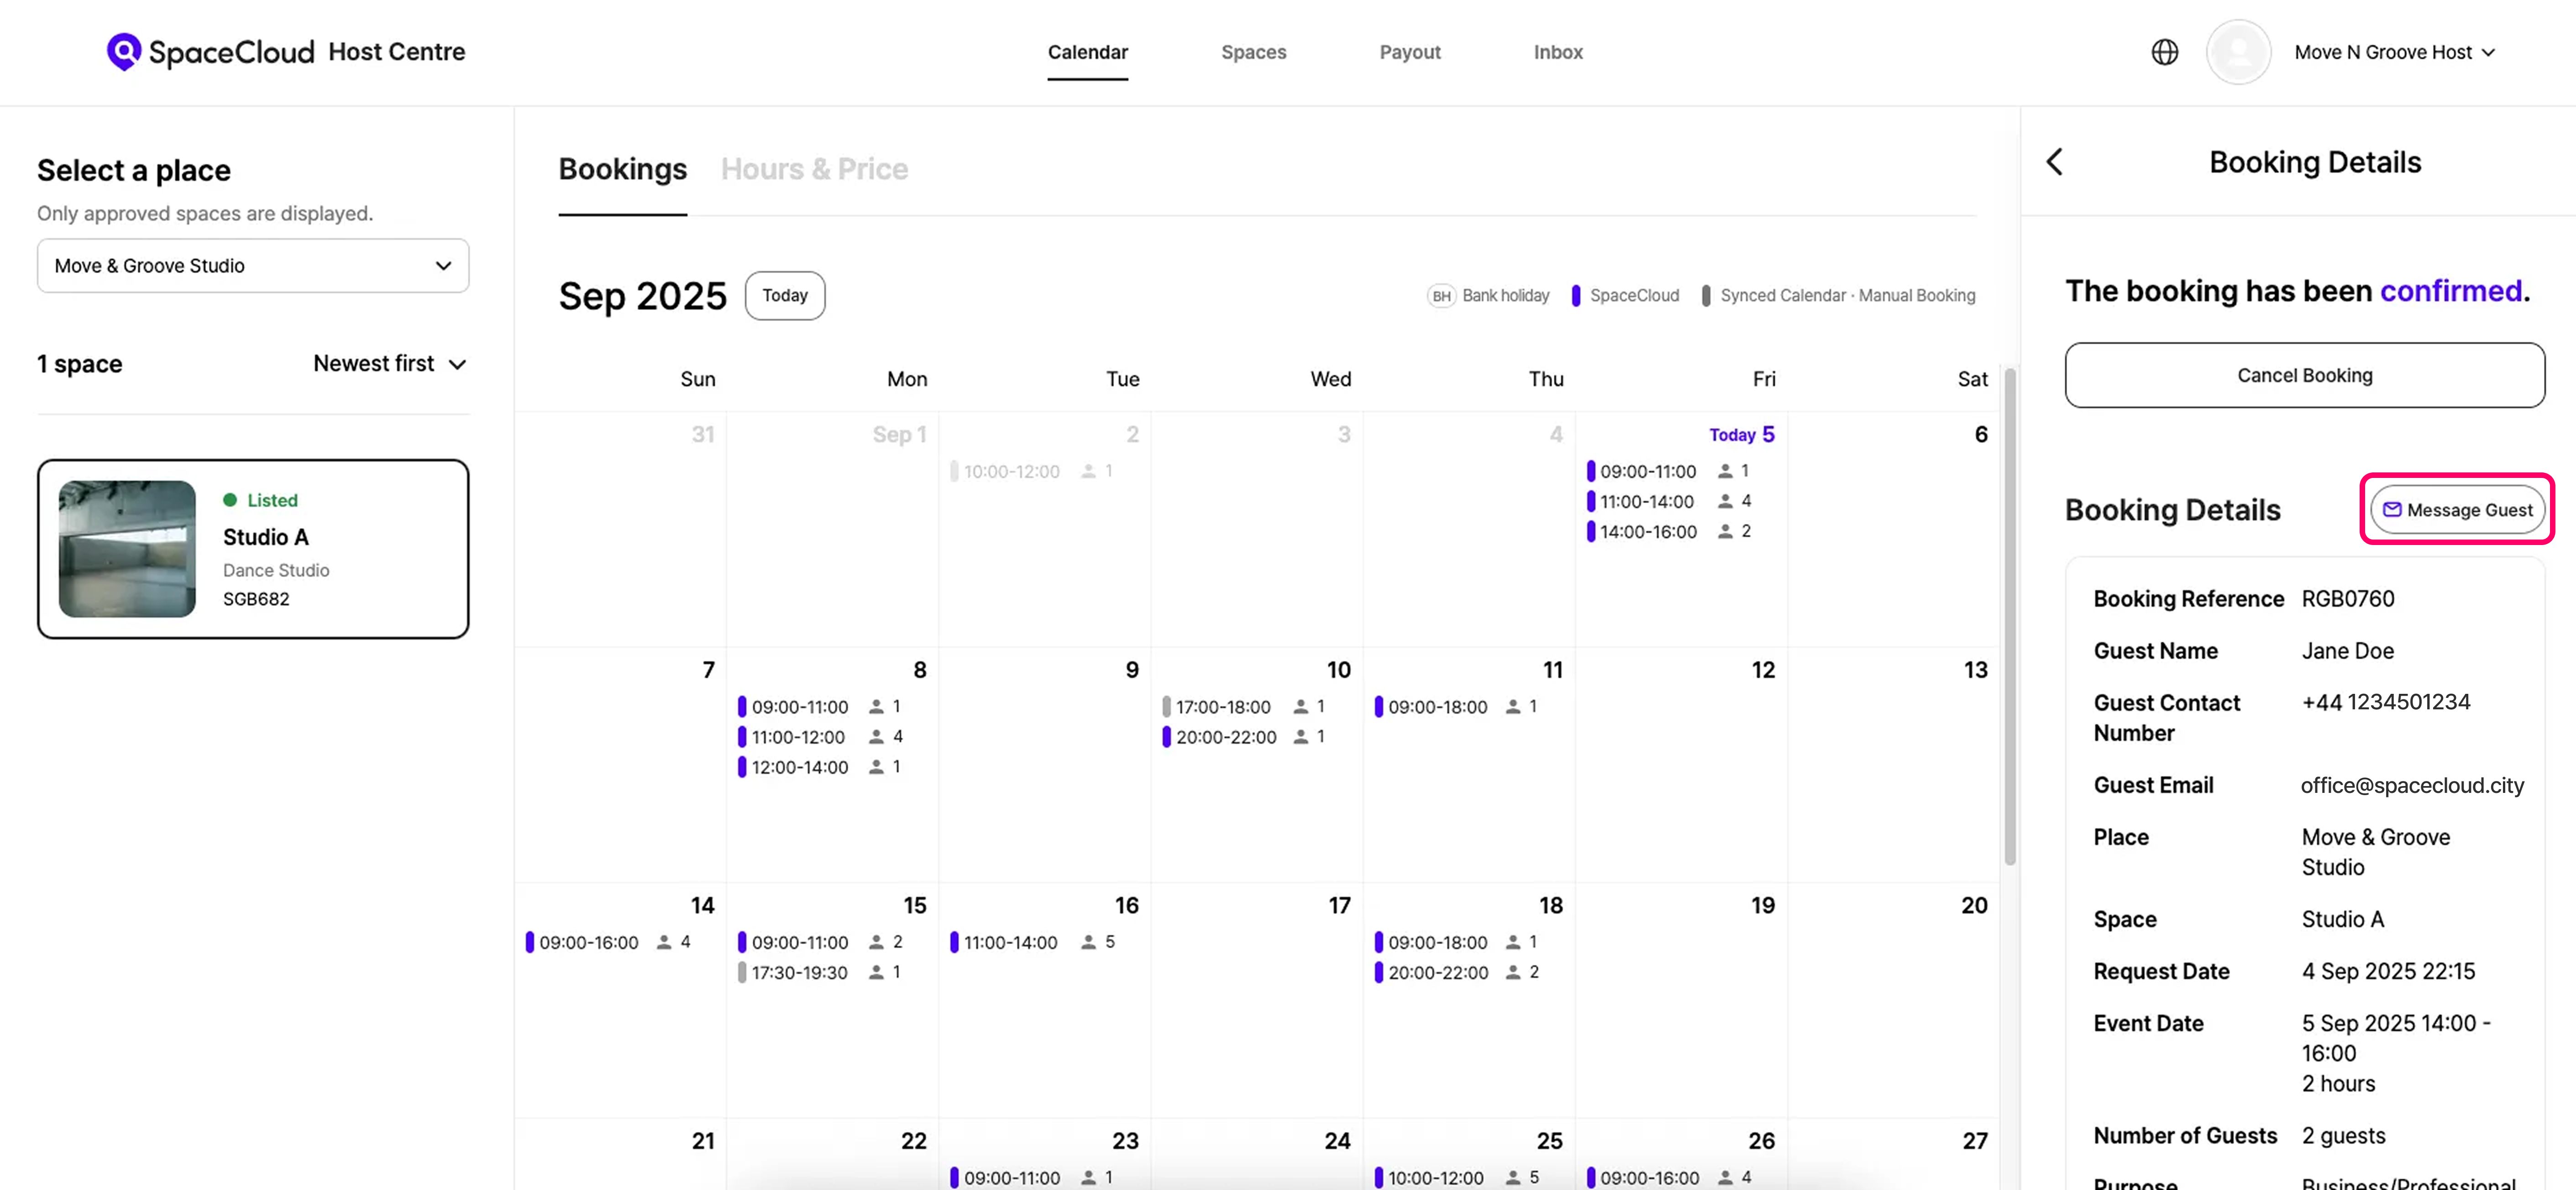
Task: Click the user profile avatar
Action: point(2238,52)
